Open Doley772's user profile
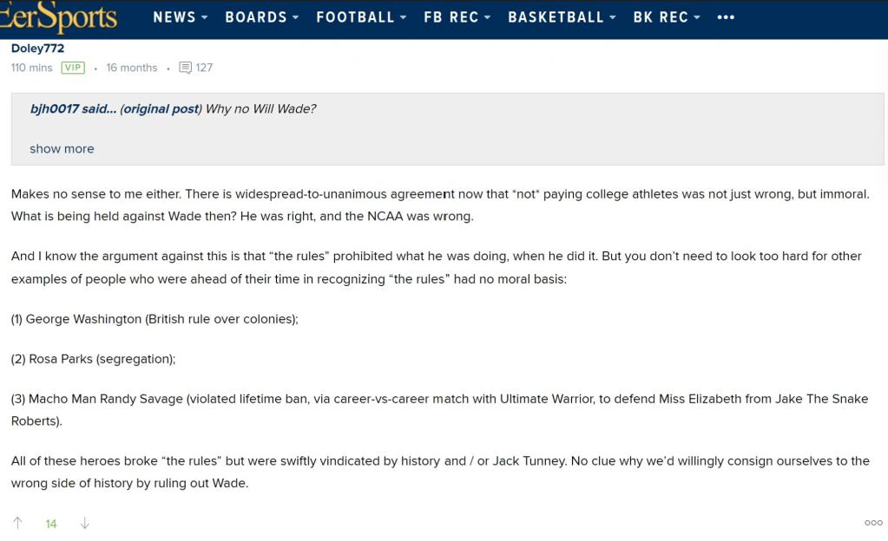Image resolution: width=888 pixels, height=541 pixels. (x=37, y=49)
